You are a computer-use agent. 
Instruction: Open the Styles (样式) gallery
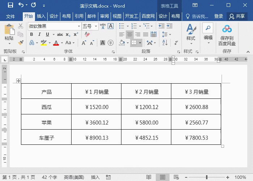coord(191,34)
